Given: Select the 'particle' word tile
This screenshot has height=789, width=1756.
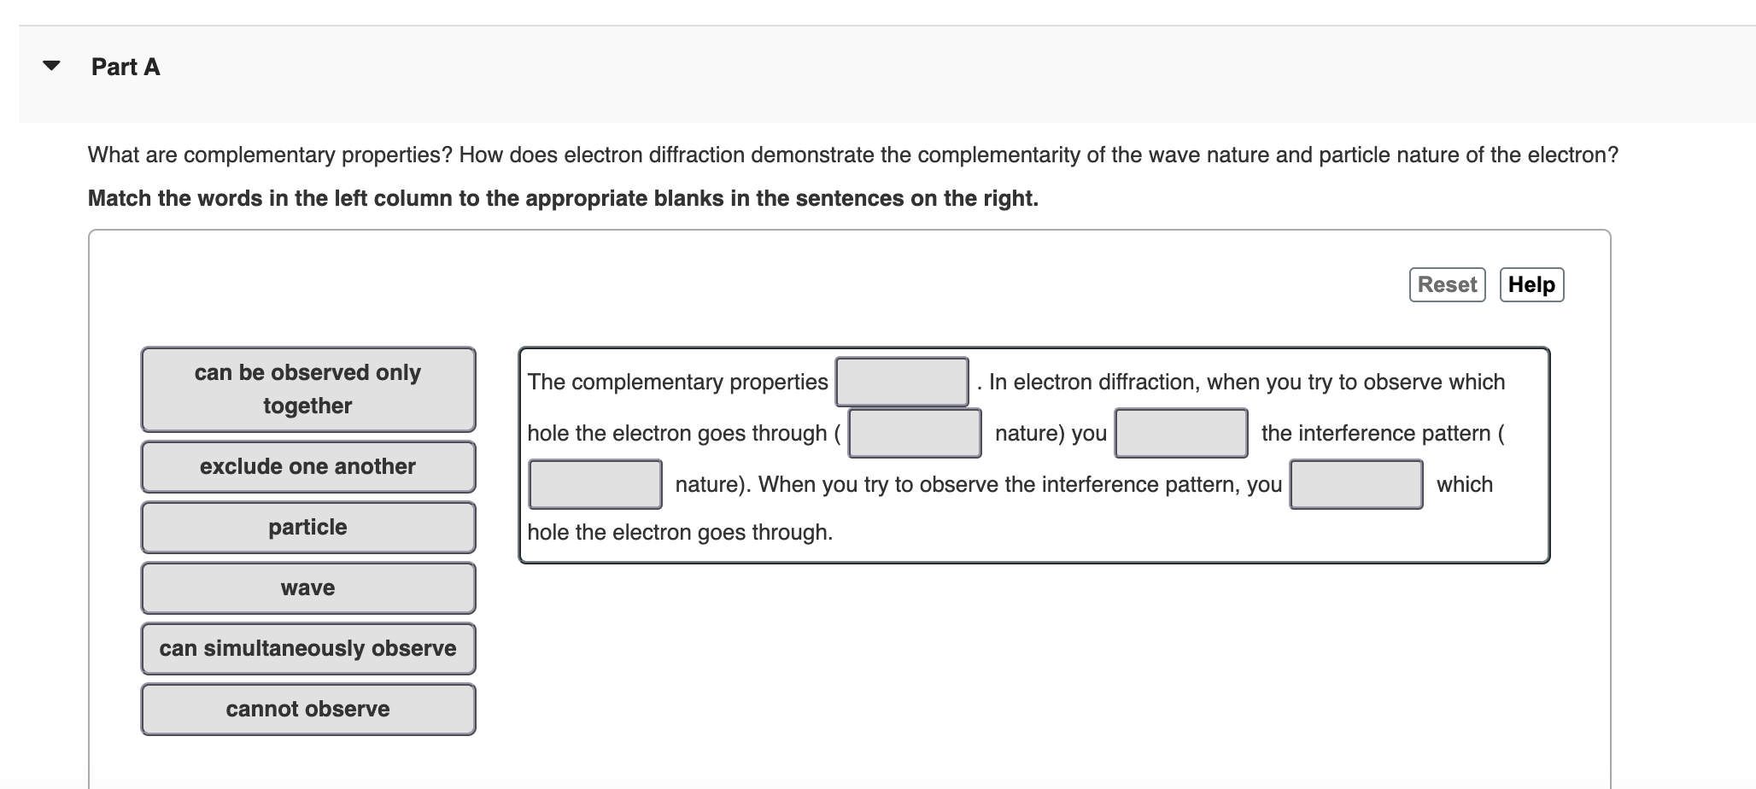Looking at the screenshot, I should (x=307, y=527).
